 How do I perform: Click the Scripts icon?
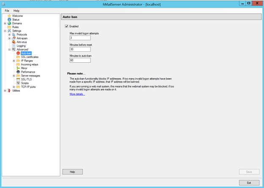[18, 83]
